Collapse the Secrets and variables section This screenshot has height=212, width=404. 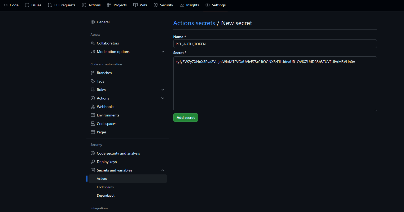[x=163, y=170]
